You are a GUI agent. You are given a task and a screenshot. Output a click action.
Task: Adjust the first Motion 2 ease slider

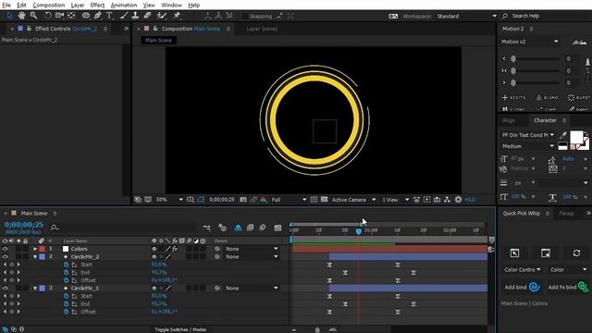click(513, 58)
